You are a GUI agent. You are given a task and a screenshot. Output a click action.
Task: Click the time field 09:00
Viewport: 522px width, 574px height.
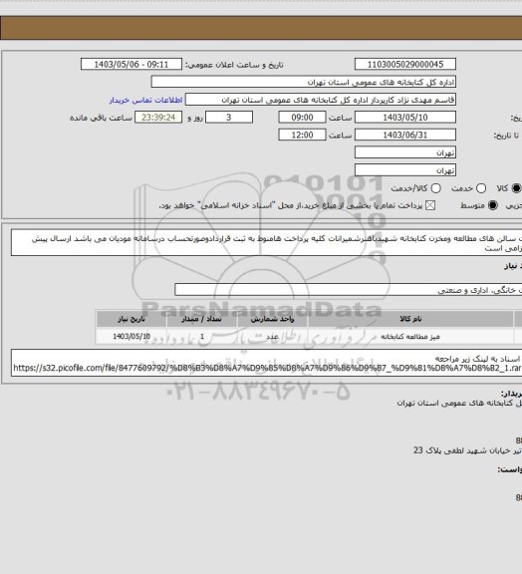click(x=302, y=118)
